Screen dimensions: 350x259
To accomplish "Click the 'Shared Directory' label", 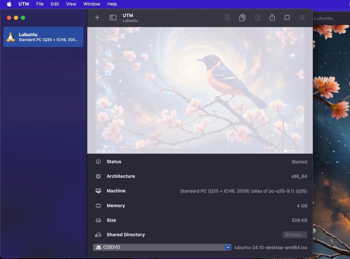I will tap(126, 234).
